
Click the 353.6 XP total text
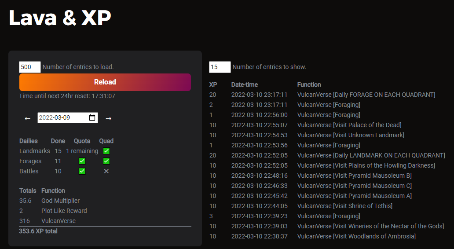[x=38, y=231]
